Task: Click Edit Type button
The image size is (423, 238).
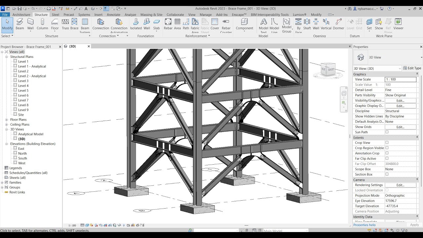Action: (412, 68)
